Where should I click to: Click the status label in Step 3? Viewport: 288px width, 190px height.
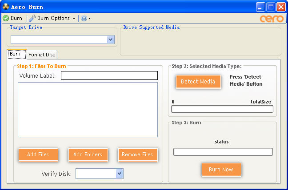point(222,142)
